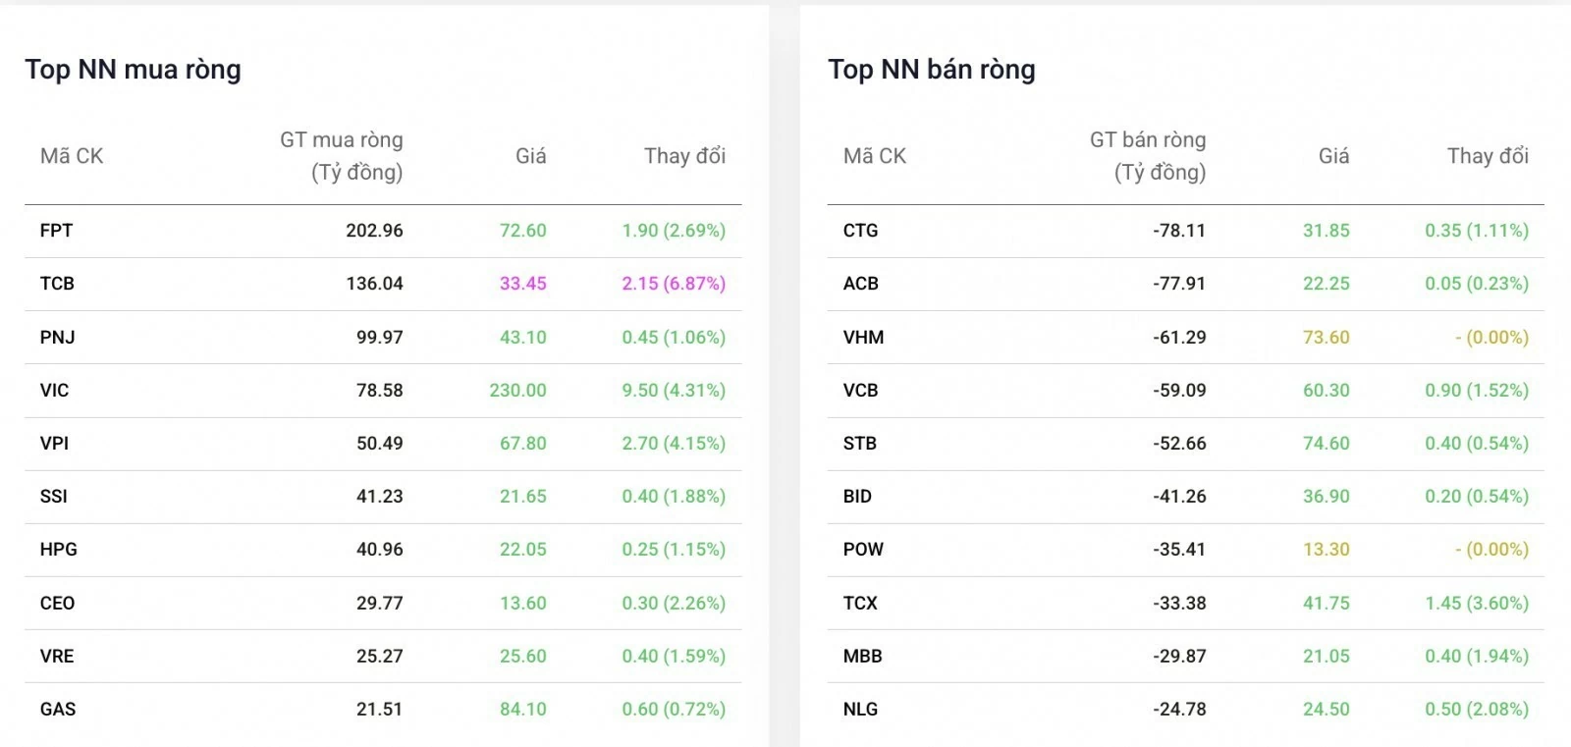1571x747 pixels.
Task: Click VIC net-buy value 78.58
Action: [x=379, y=391]
